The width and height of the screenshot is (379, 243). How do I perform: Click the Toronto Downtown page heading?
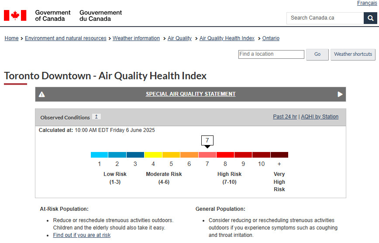(105, 76)
